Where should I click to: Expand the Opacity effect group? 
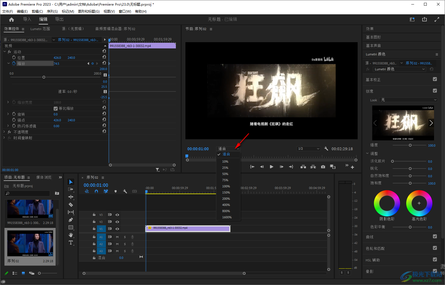point(4,132)
